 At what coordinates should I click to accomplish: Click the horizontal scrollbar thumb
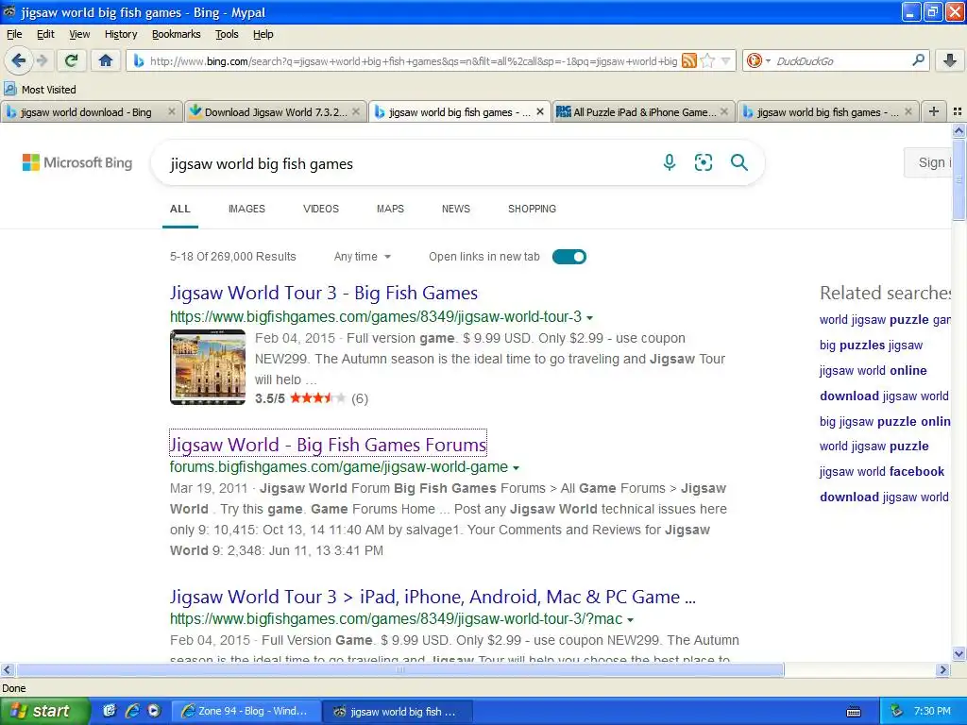400,669
